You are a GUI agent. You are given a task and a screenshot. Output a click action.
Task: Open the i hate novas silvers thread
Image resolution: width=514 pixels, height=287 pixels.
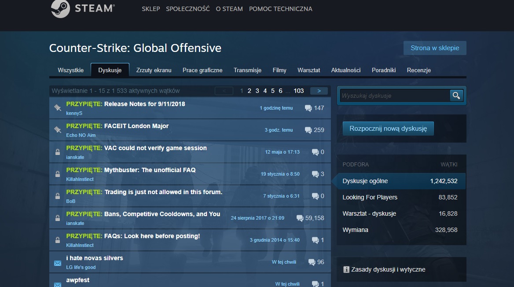[x=95, y=258]
